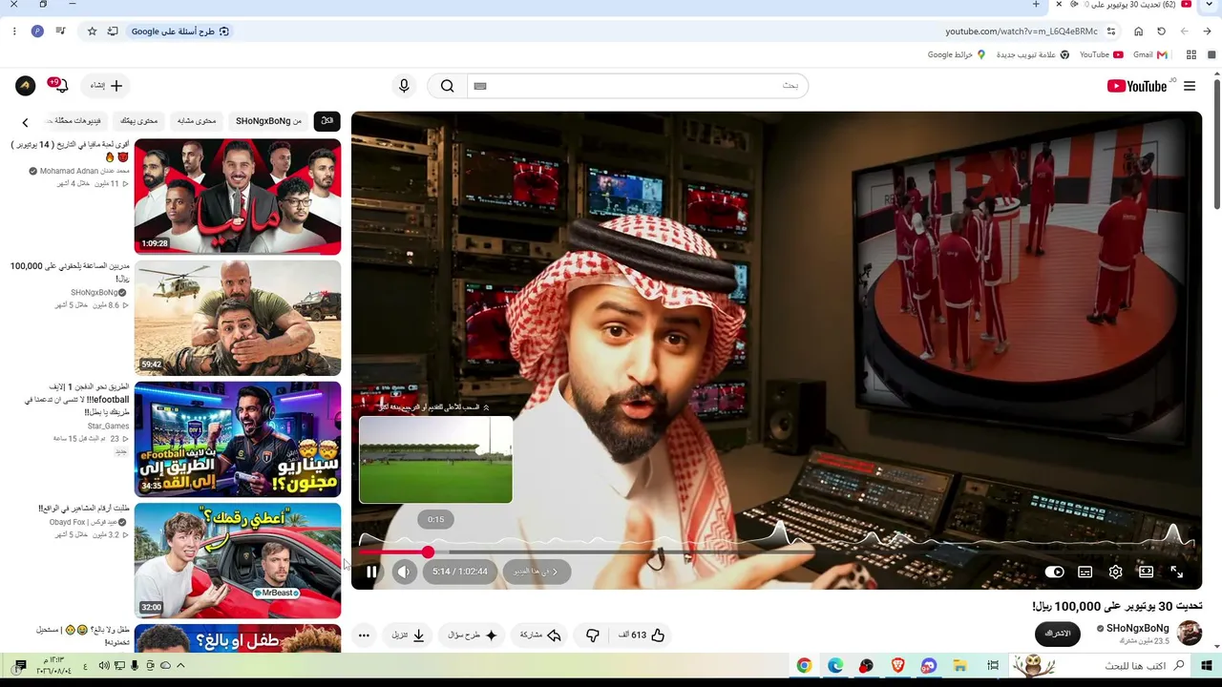Turn on subtitles in the player
The image size is (1222, 687).
point(1085,572)
